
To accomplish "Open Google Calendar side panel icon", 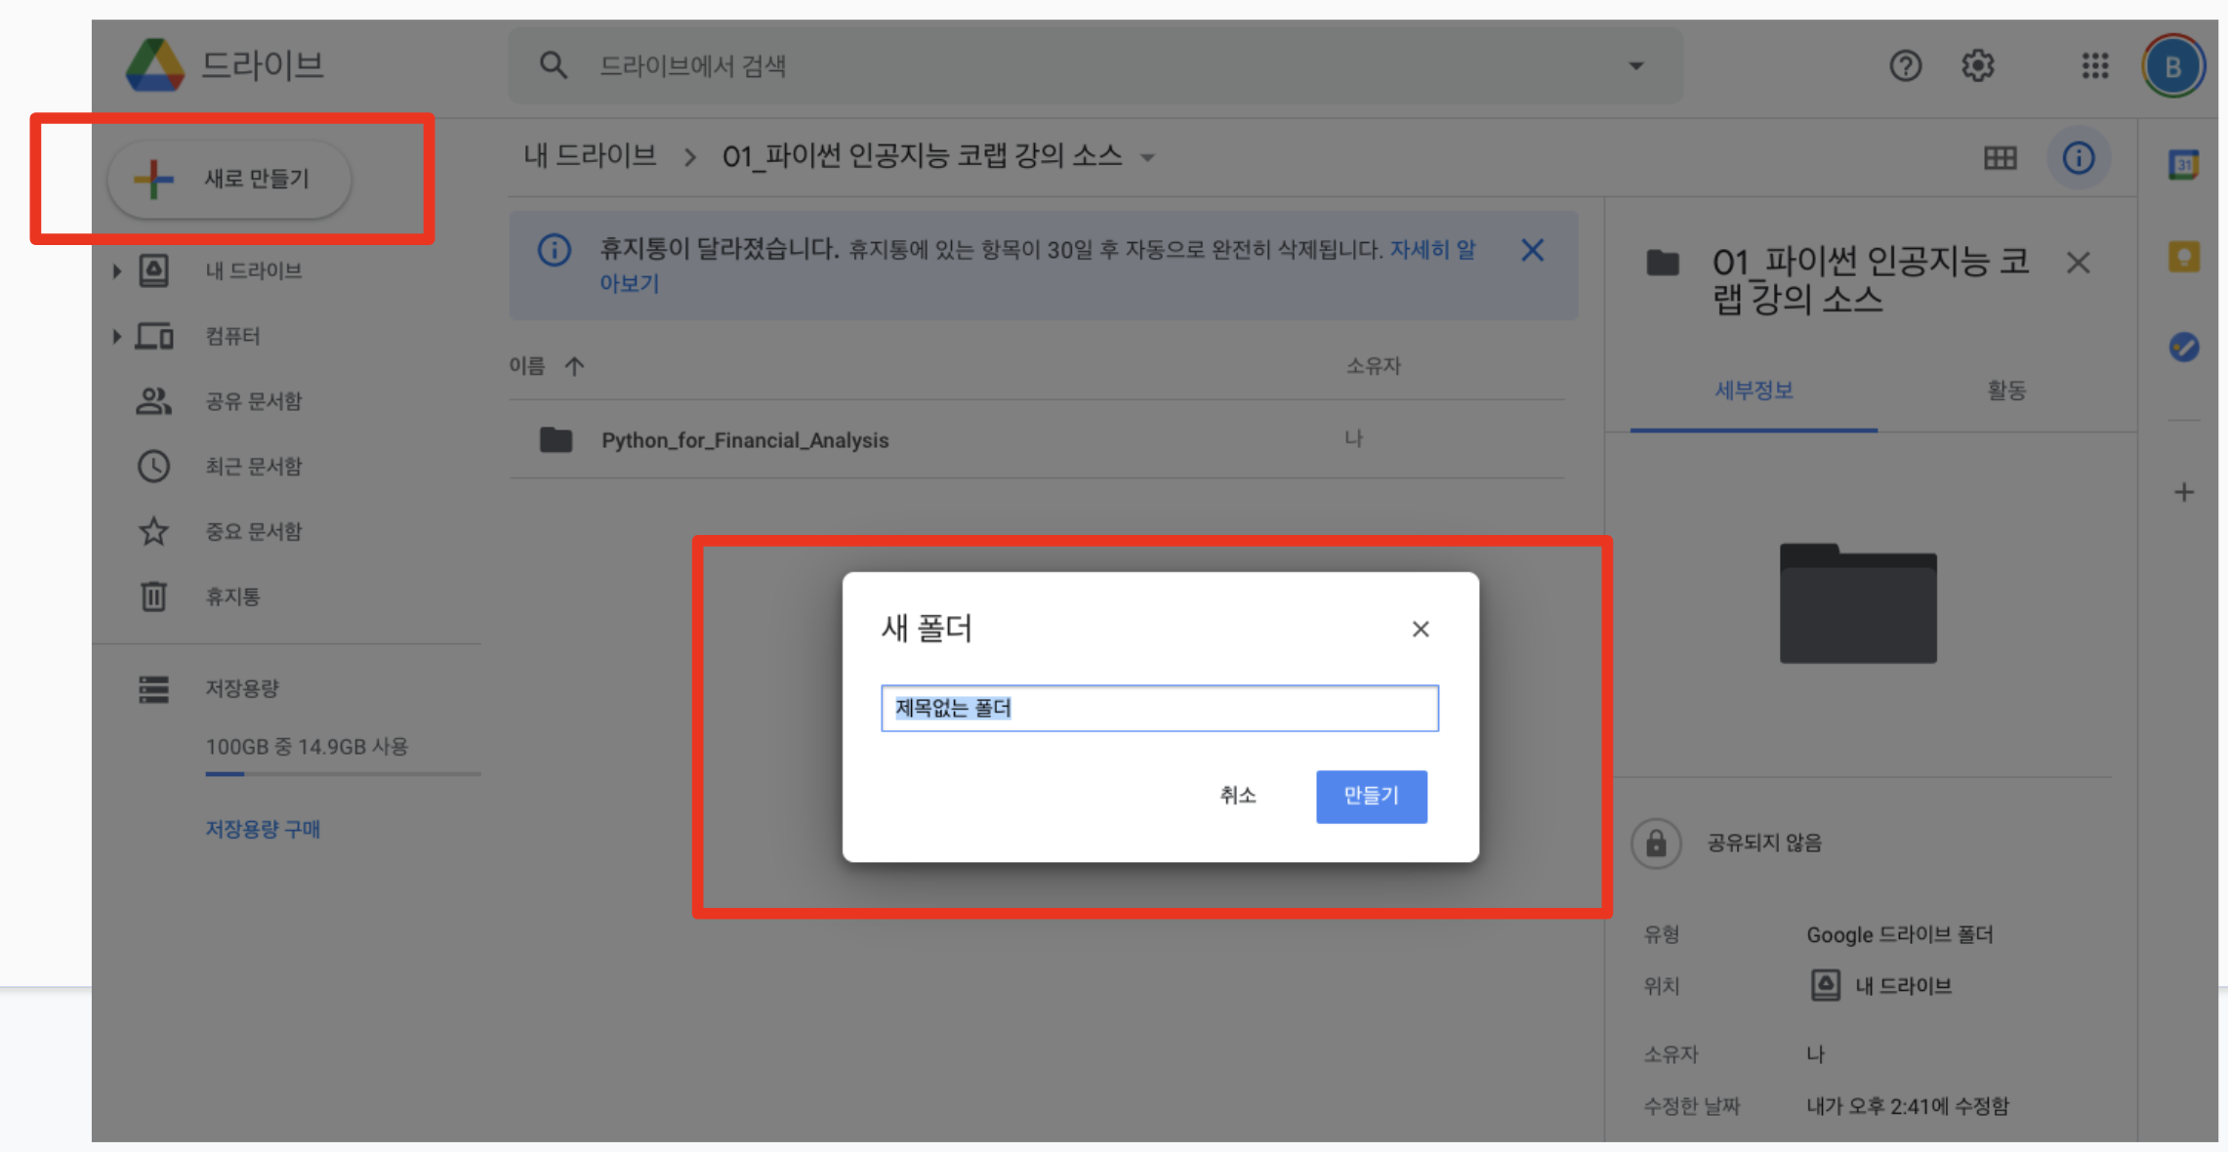I will (x=2184, y=165).
